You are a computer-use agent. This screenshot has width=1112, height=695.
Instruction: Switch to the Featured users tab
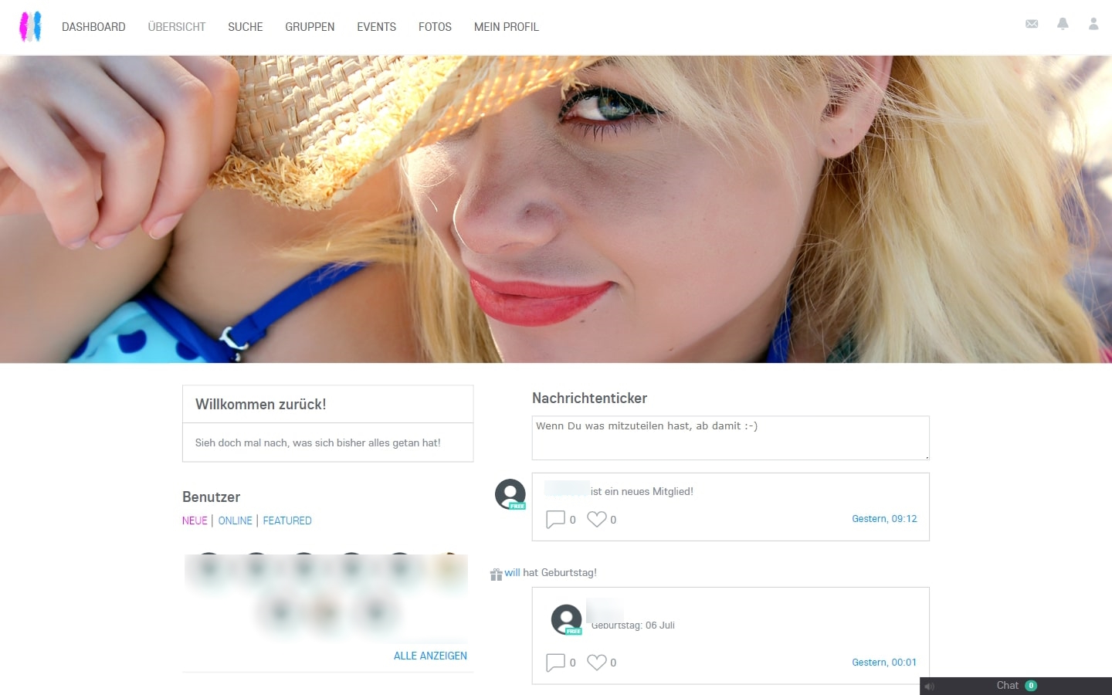[287, 520]
